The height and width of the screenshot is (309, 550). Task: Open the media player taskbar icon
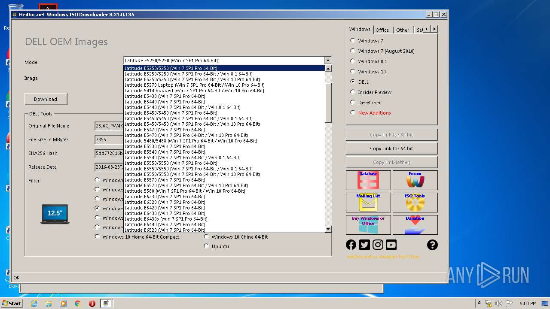click(63, 303)
